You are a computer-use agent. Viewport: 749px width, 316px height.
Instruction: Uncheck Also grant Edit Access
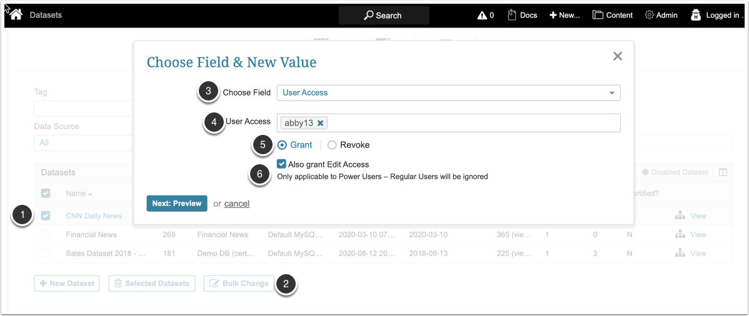coord(282,164)
